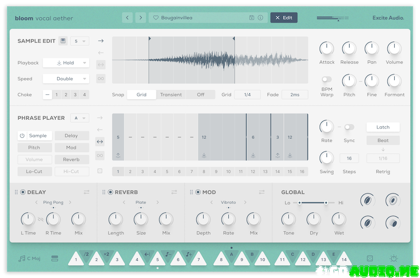This screenshot has width=420, height=278.
Task: Click the Global Lo filter handle
Action: [299, 203]
